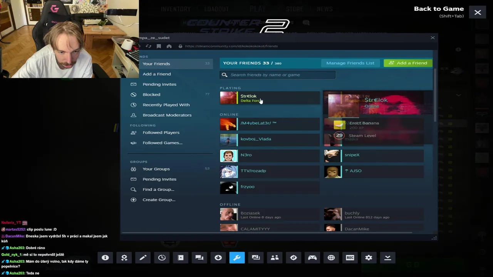The width and height of the screenshot is (493, 277).
Task: Open offline friend buchly
Action: (374, 214)
